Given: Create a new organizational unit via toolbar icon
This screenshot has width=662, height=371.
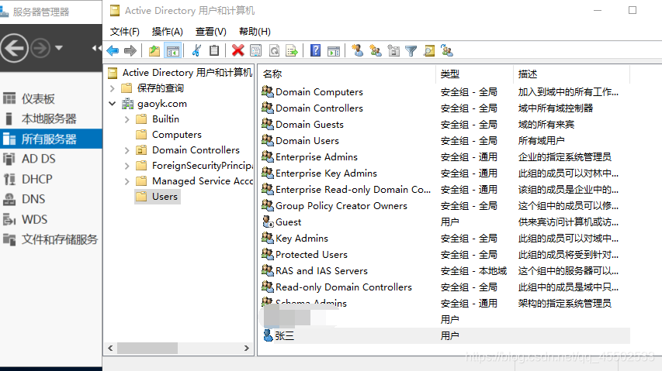Looking at the screenshot, I should pos(393,51).
